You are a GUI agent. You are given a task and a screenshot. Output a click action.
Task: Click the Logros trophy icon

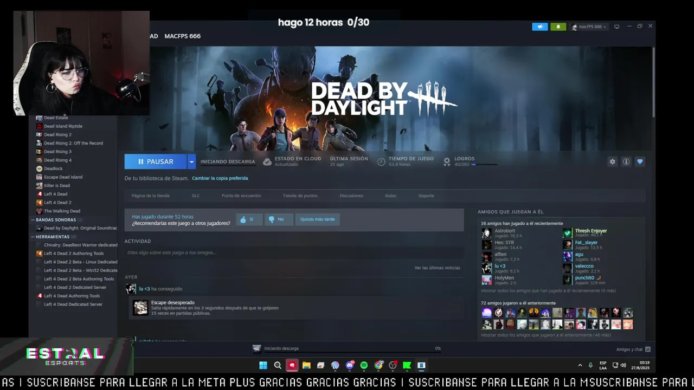(447, 161)
